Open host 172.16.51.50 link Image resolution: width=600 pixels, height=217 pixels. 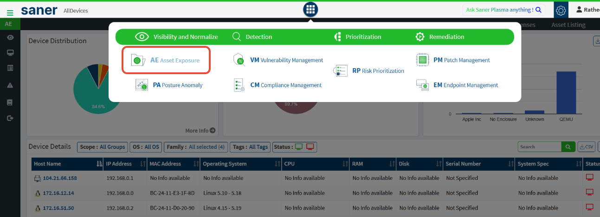(58, 208)
